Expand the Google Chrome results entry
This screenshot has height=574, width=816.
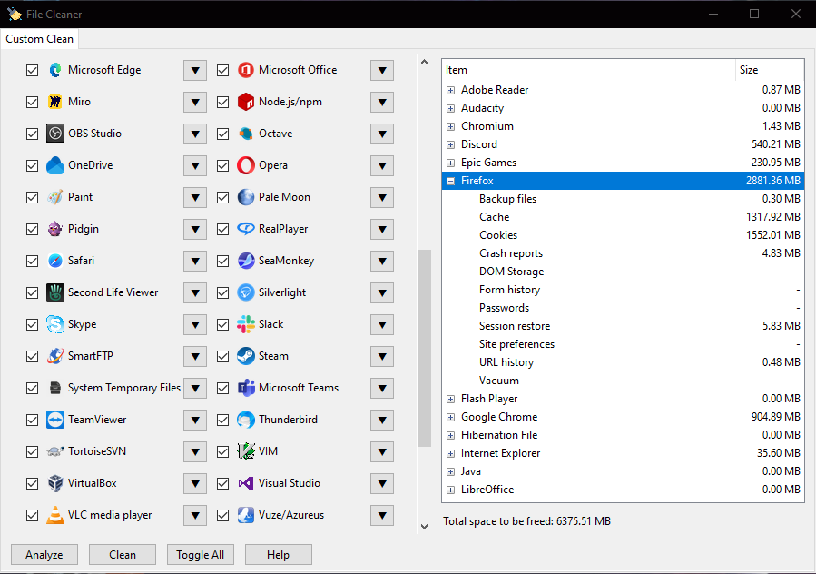450,417
